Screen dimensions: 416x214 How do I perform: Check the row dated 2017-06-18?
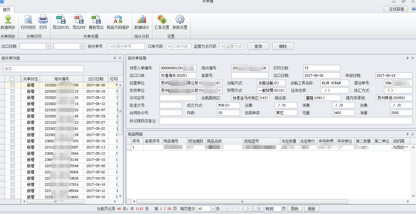12,91
